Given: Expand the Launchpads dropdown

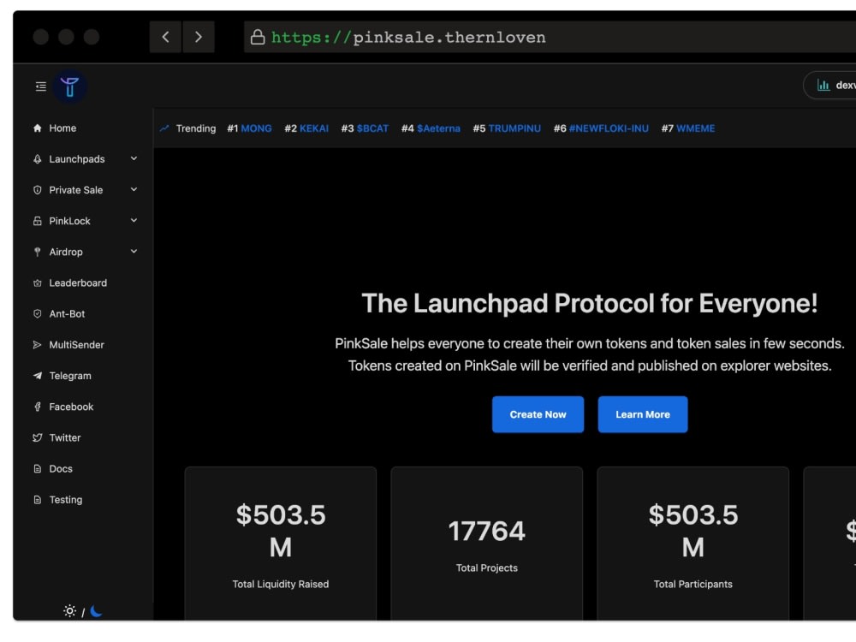Looking at the screenshot, I should pyautogui.click(x=134, y=158).
